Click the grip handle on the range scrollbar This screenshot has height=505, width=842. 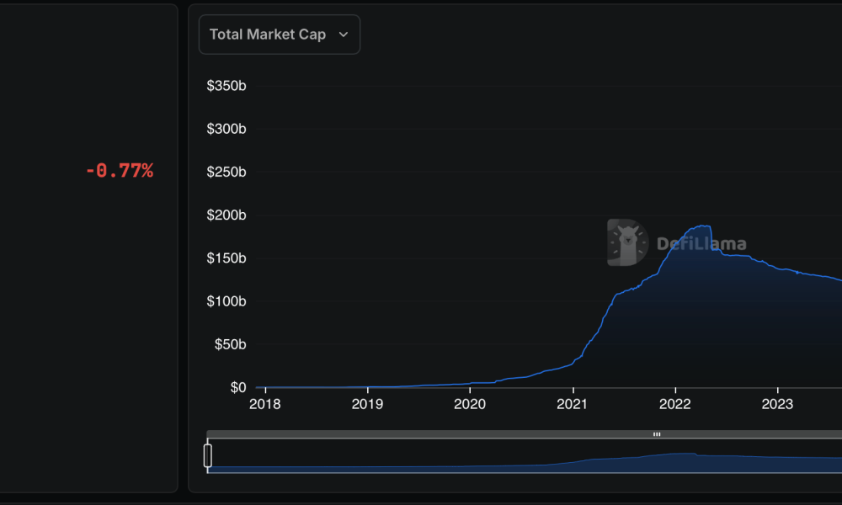click(x=656, y=434)
